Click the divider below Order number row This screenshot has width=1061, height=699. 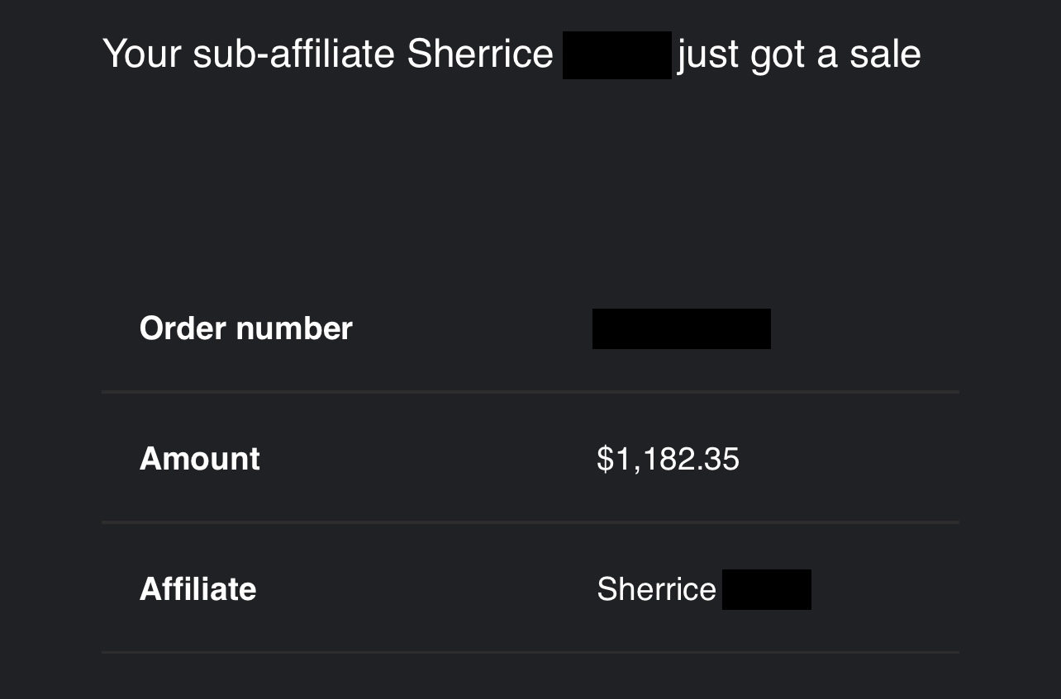click(x=530, y=392)
